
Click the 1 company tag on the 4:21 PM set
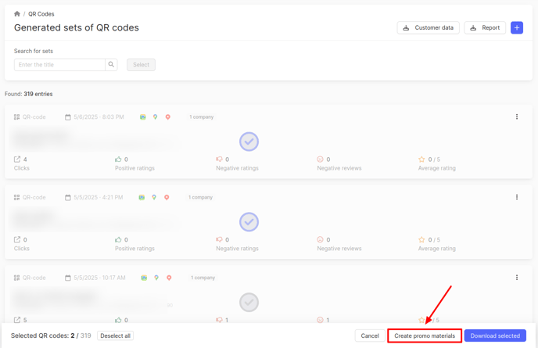200,197
